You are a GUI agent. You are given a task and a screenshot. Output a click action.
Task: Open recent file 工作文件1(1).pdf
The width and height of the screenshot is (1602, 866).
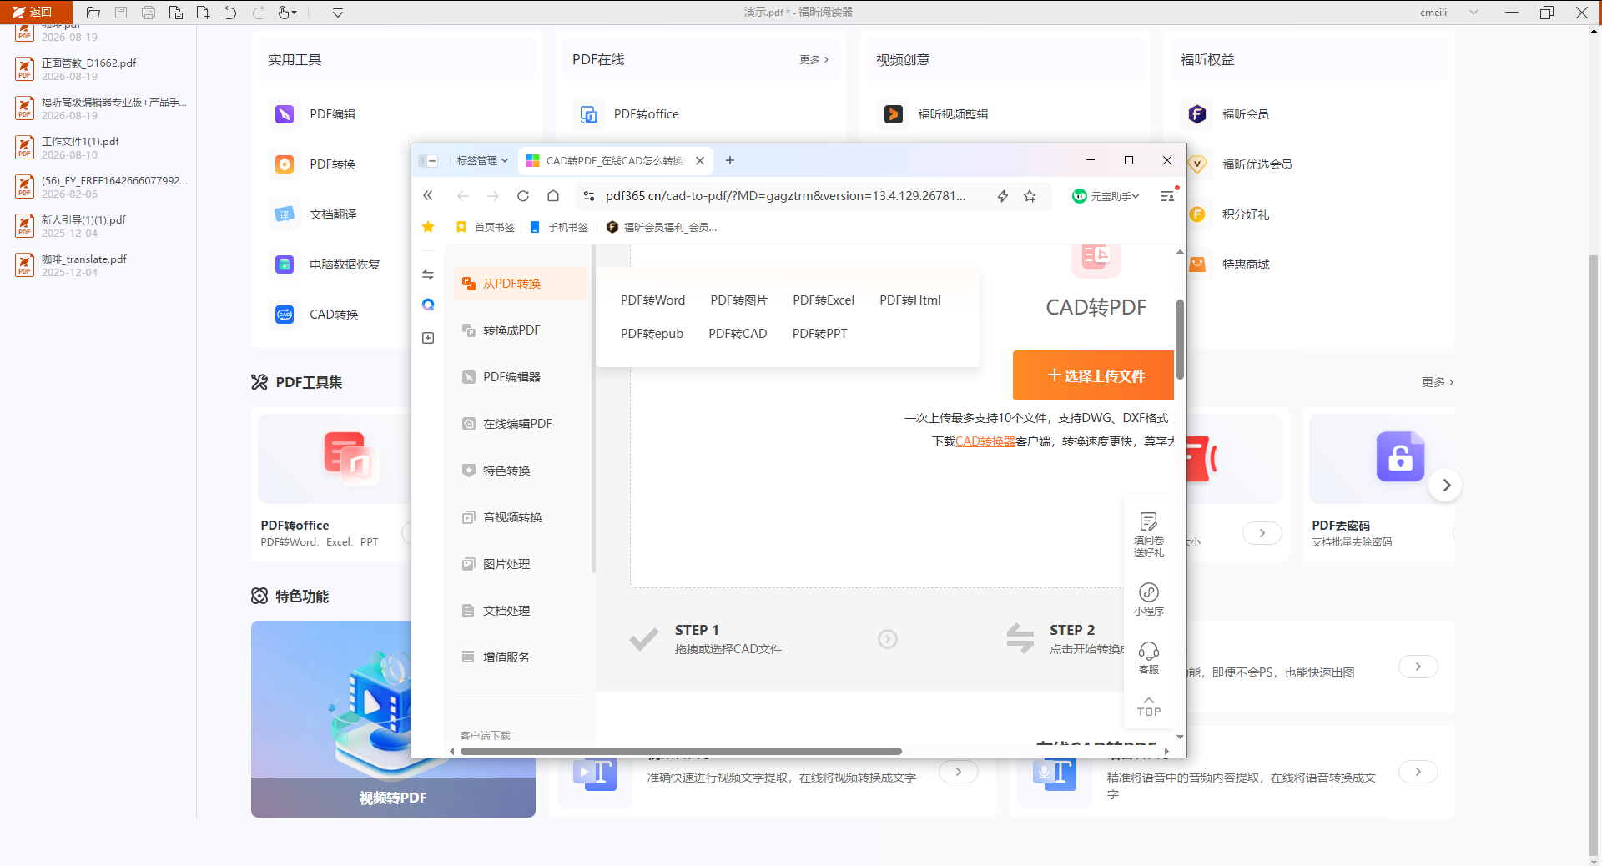pyautogui.click(x=98, y=148)
